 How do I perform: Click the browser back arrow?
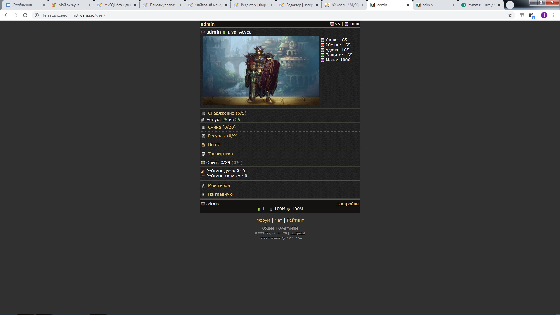coord(6,15)
